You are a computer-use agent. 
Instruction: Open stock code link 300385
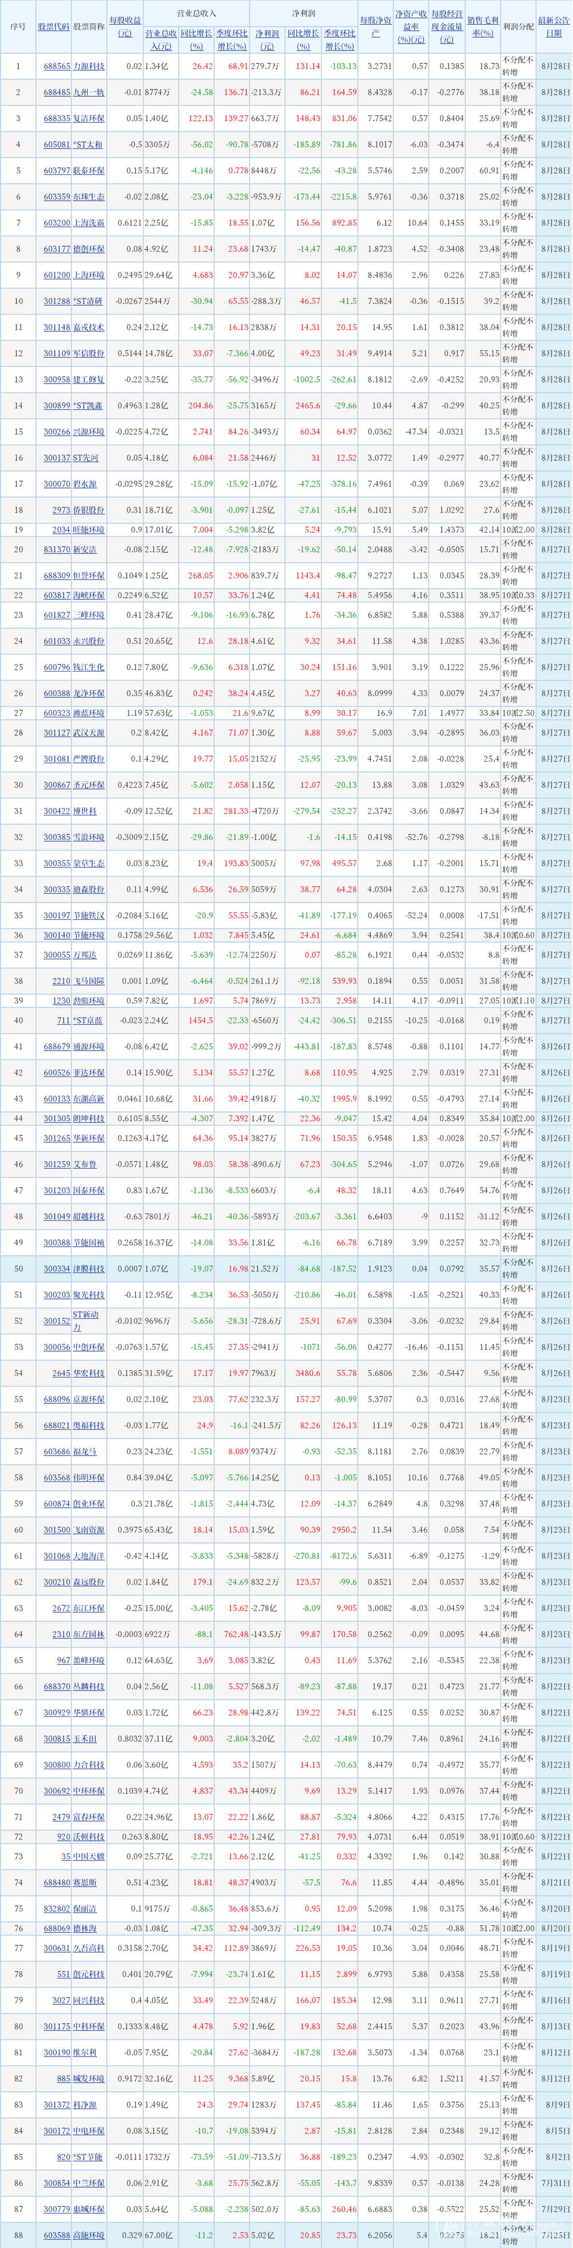(x=57, y=838)
